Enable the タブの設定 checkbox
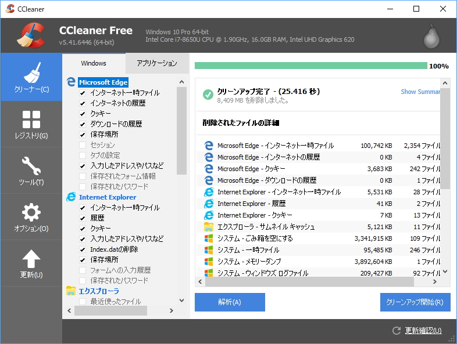This screenshot has height=344, width=457. pos(83,155)
